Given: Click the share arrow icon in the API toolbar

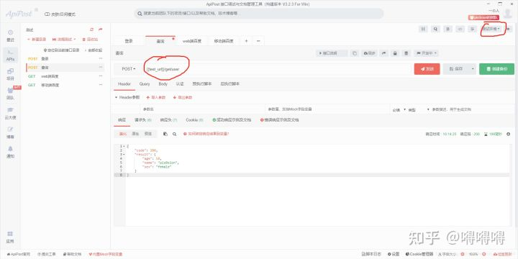Looking at the screenshot, I should (x=384, y=53).
